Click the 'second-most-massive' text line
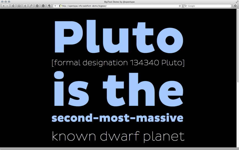The height and width of the screenshot is (150, 239). coord(117,118)
